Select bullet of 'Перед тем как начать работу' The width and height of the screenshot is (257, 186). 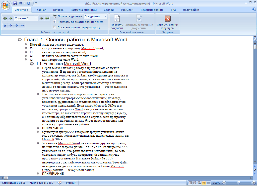(38, 68)
